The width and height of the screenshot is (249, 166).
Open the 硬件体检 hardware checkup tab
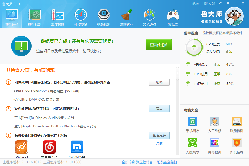12,18
